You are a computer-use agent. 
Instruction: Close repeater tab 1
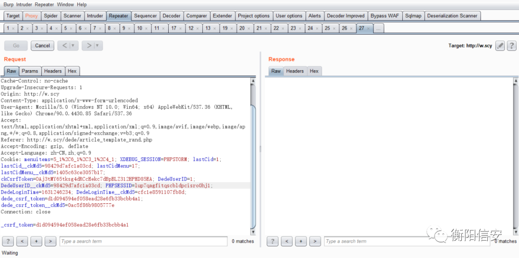[x=13, y=28]
